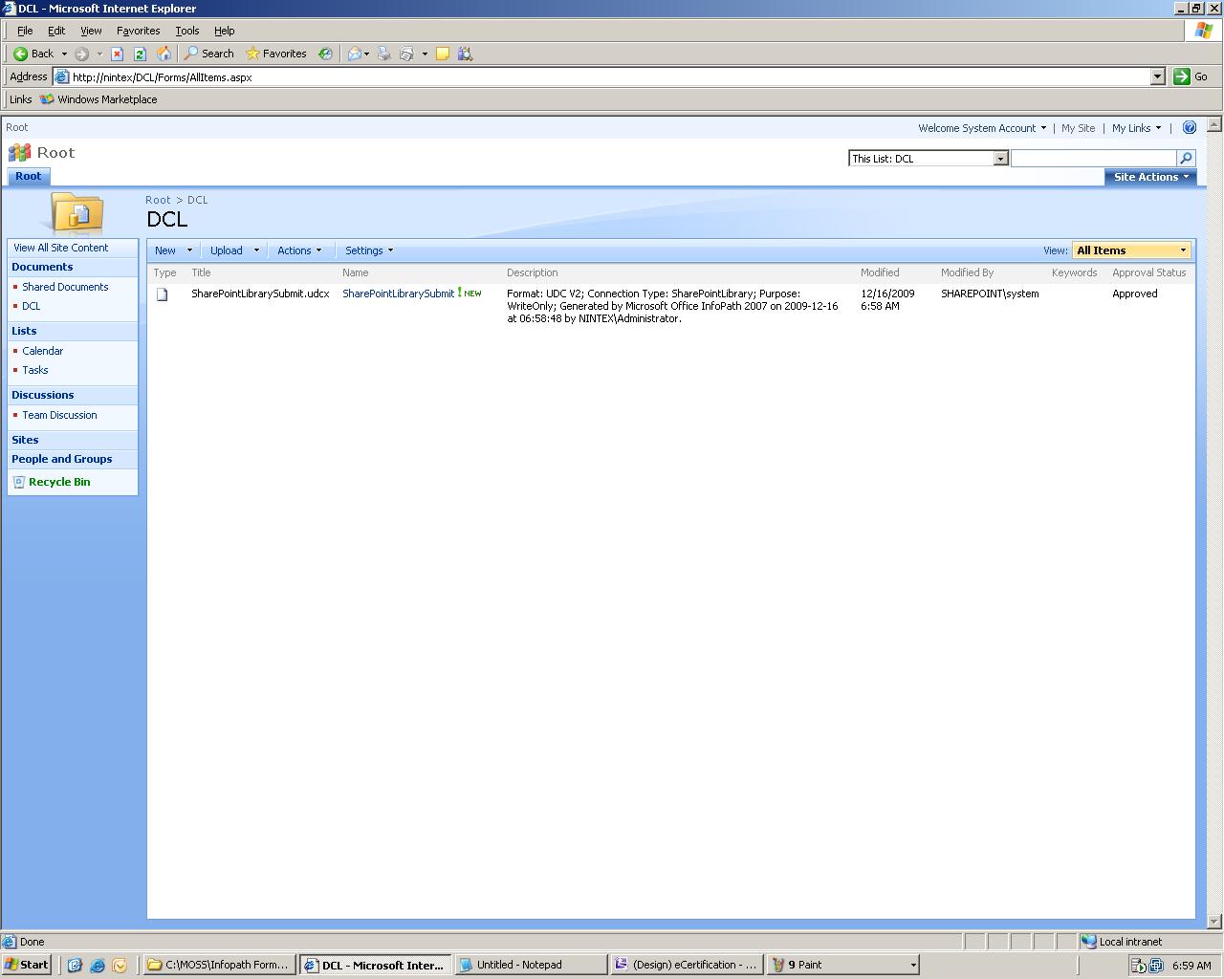Screen dimensions: 1224x979
Task: Click the Refresh page icon
Action: point(140,54)
